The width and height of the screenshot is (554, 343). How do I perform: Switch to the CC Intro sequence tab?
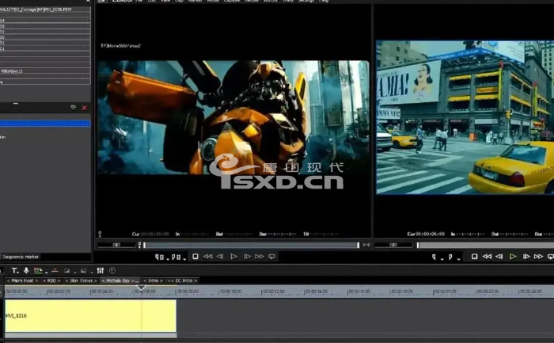[x=182, y=280]
